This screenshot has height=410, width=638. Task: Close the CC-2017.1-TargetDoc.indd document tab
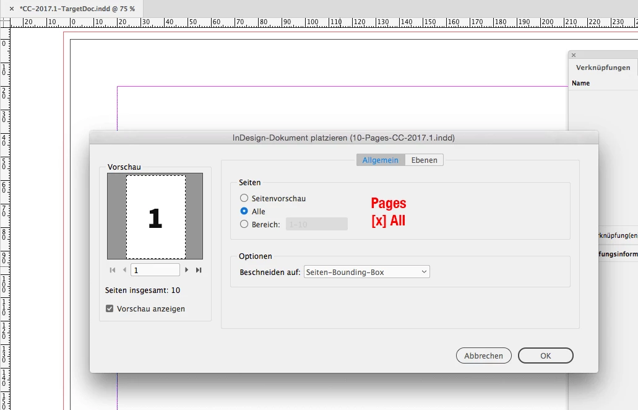(12, 9)
